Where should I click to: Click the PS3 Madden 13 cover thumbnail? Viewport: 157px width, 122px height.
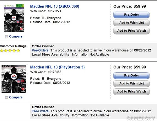(x=14, y=79)
